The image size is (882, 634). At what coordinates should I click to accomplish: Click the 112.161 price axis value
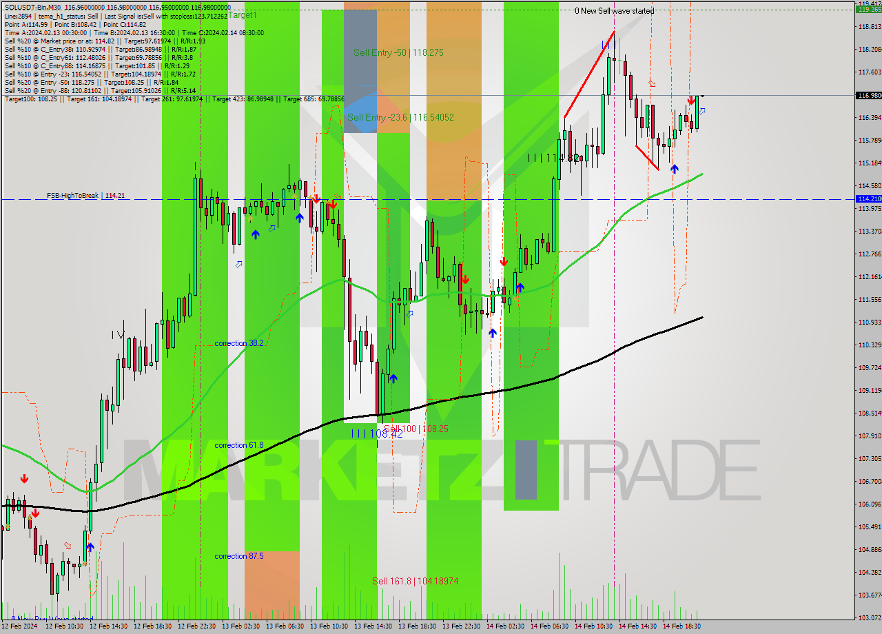point(870,277)
